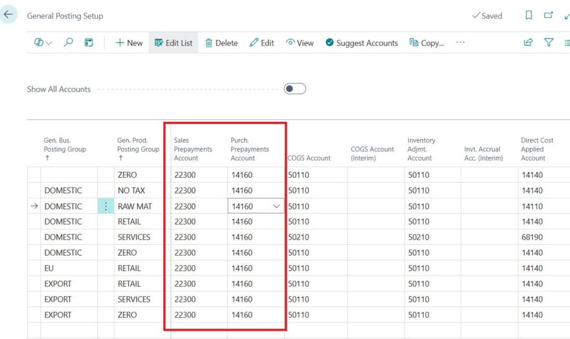The height and width of the screenshot is (339, 570).
Task: Open the filter funnel icon
Action: [549, 43]
